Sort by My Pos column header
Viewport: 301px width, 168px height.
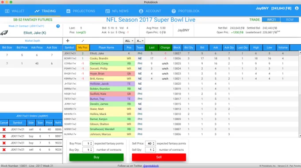(x=83, y=47)
